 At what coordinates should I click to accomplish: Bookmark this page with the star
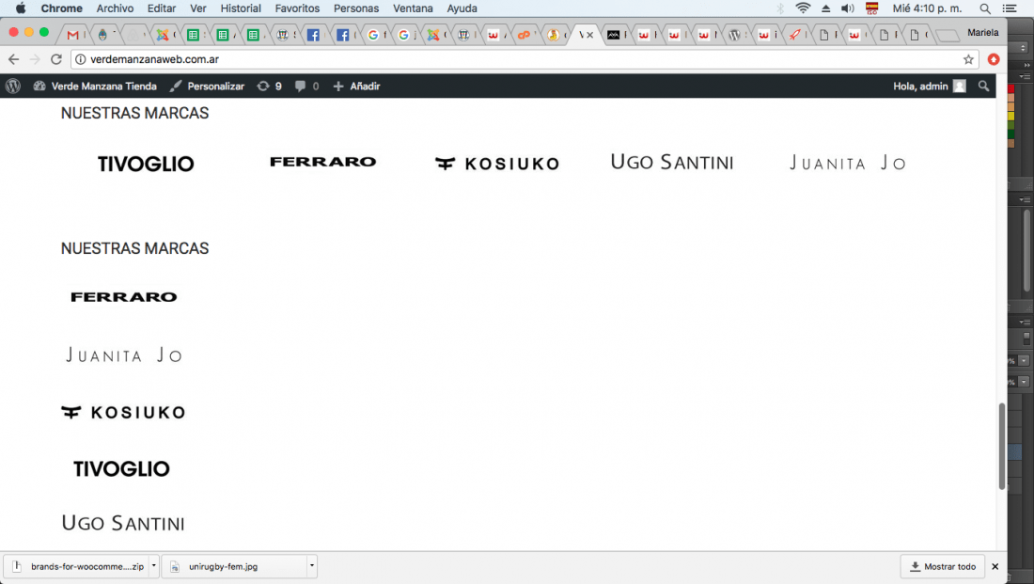968,59
